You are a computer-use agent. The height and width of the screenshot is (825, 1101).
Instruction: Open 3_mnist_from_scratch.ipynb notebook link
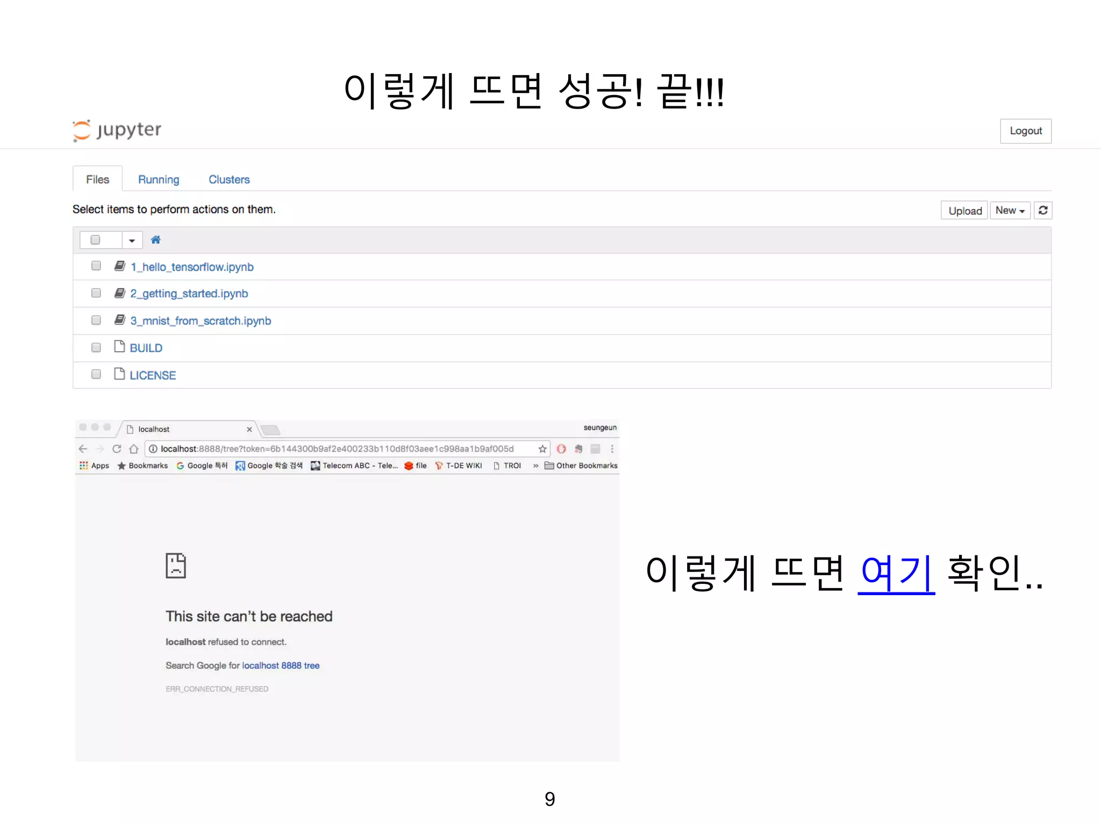pos(201,321)
